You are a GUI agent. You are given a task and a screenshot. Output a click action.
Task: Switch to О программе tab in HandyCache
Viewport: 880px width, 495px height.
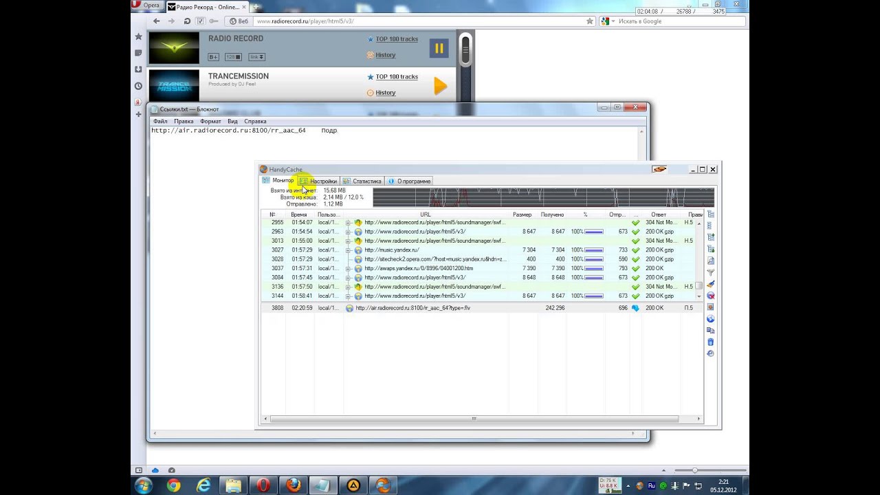click(x=409, y=181)
